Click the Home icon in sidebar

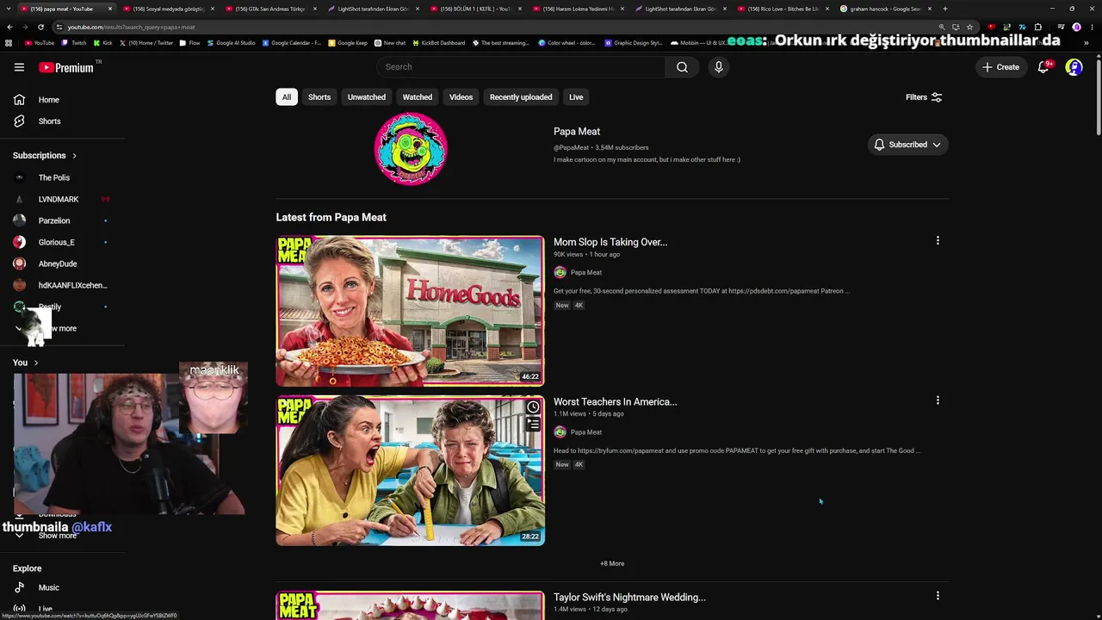point(19,100)
